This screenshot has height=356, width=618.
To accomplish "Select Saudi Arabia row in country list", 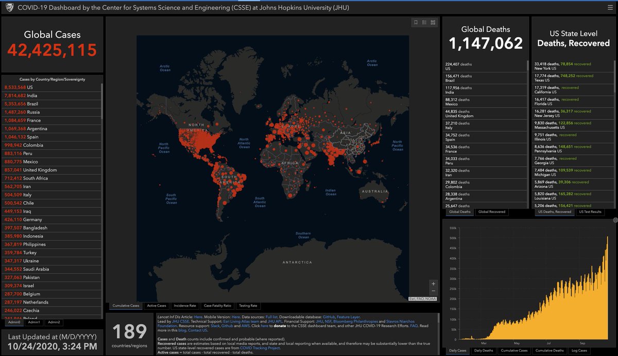I will click(x=51, y=269).
